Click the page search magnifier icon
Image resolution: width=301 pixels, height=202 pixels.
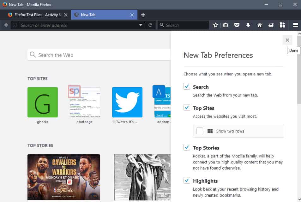tap(33, 55)
